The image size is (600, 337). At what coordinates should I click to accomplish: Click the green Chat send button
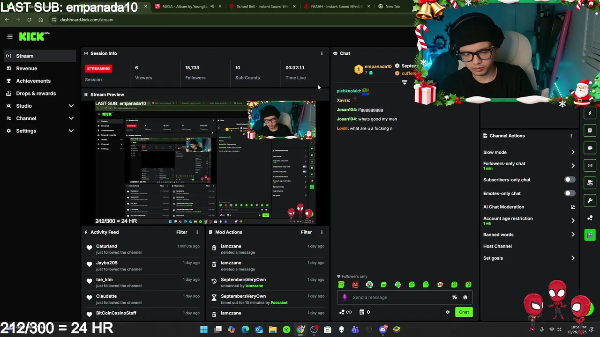coord(464,312)
